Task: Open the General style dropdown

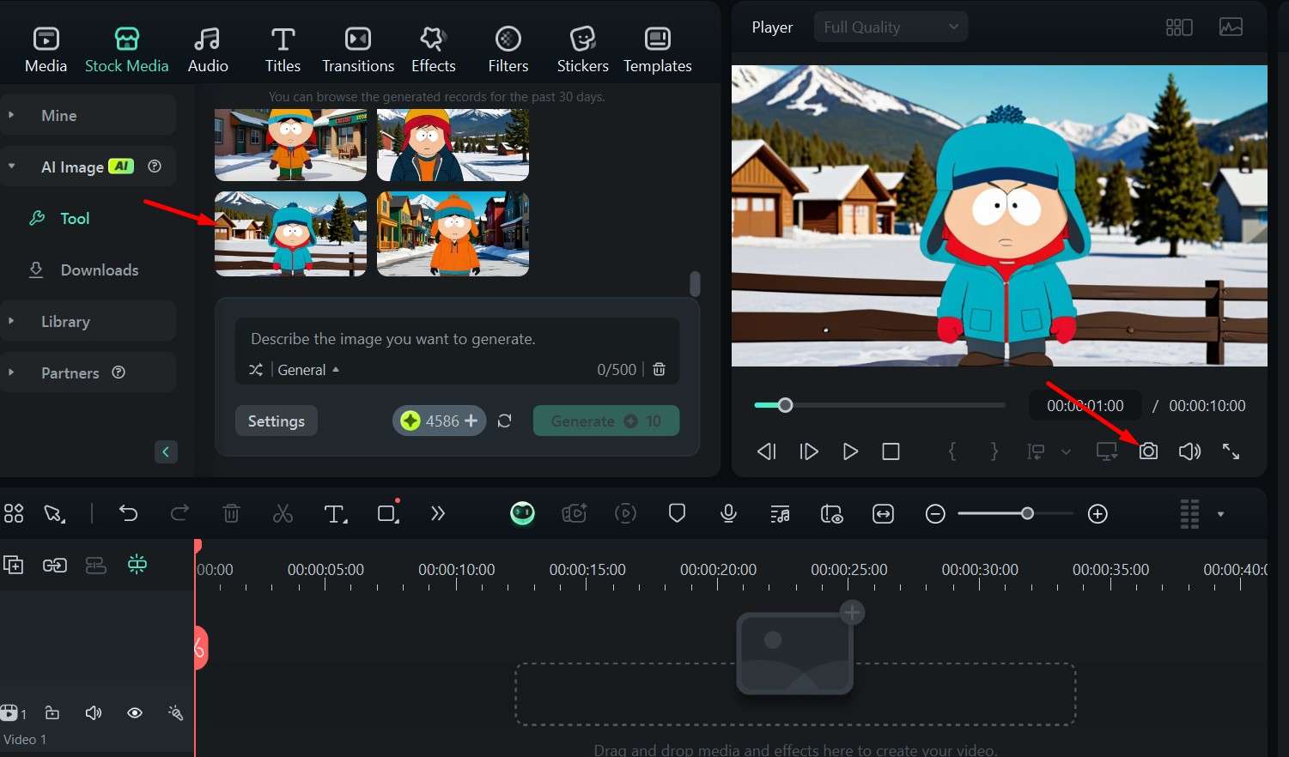Action: click(307, 370)
